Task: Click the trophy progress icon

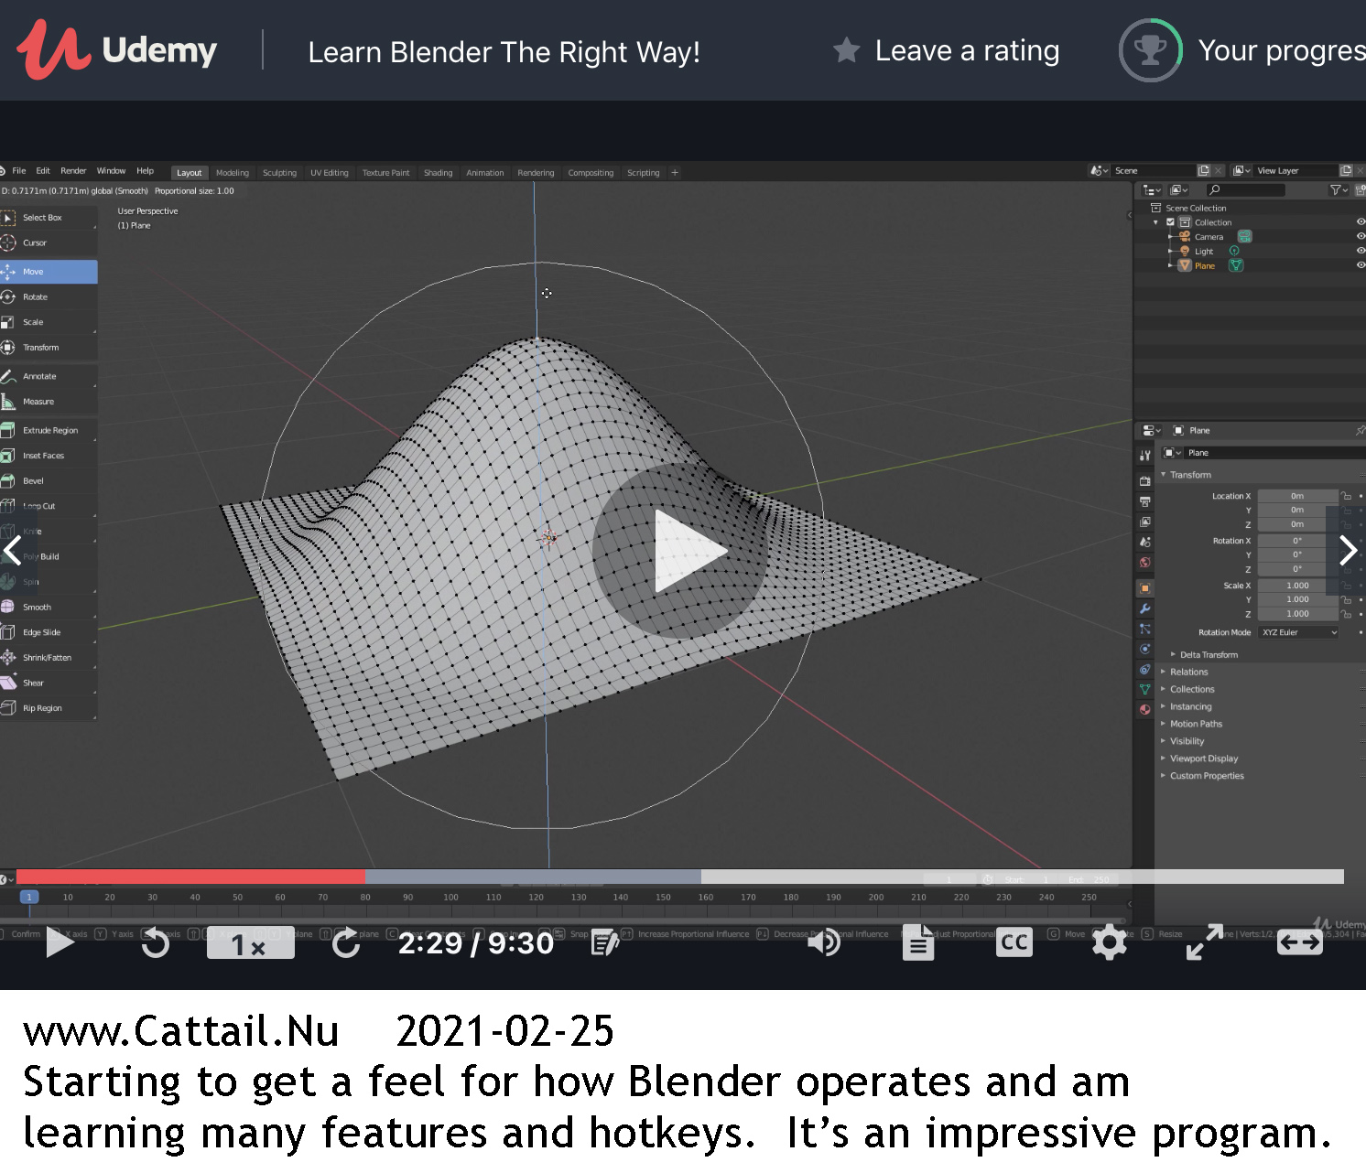Action: (1151, 50)
